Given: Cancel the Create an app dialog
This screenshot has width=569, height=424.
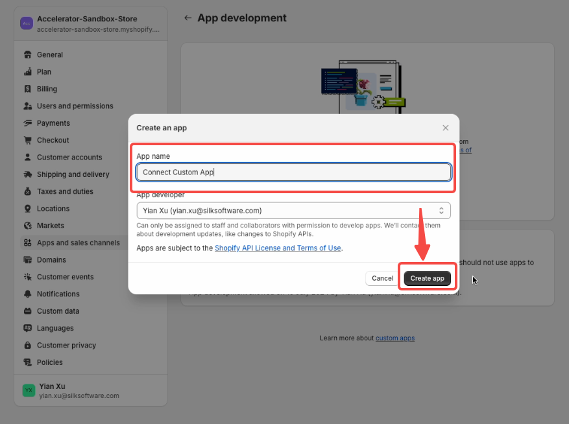Looking at the screenshot, I should click(x=382, y=278).
